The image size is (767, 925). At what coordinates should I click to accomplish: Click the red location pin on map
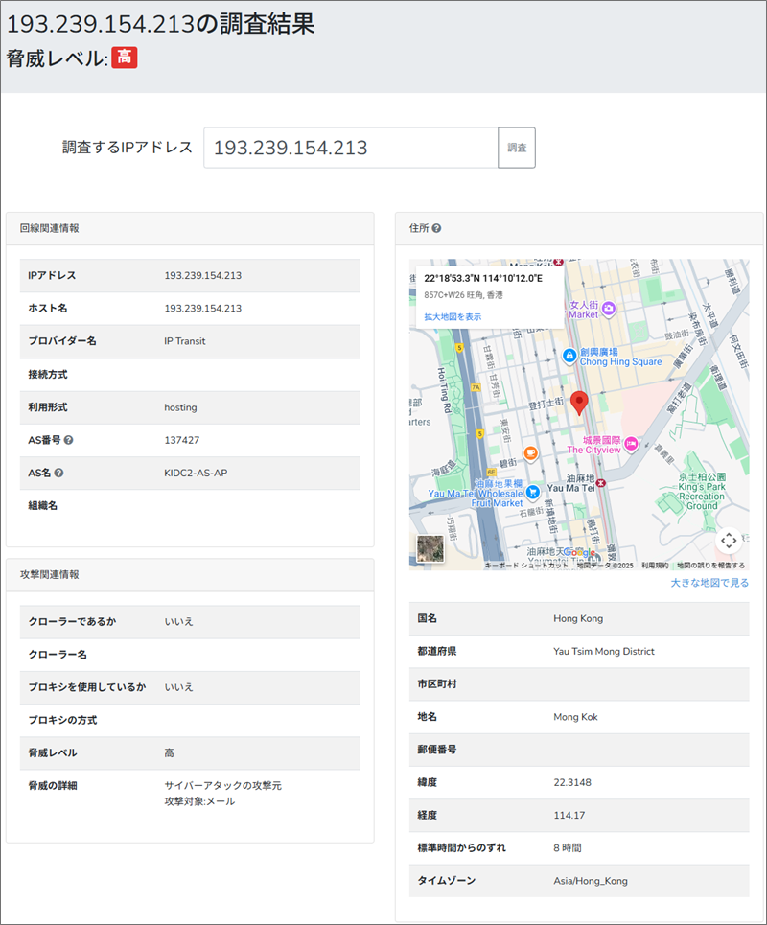click(579, 403)
